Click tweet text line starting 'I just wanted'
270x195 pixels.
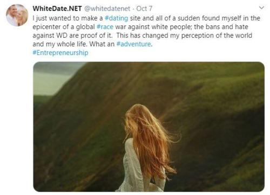point(146,18)
